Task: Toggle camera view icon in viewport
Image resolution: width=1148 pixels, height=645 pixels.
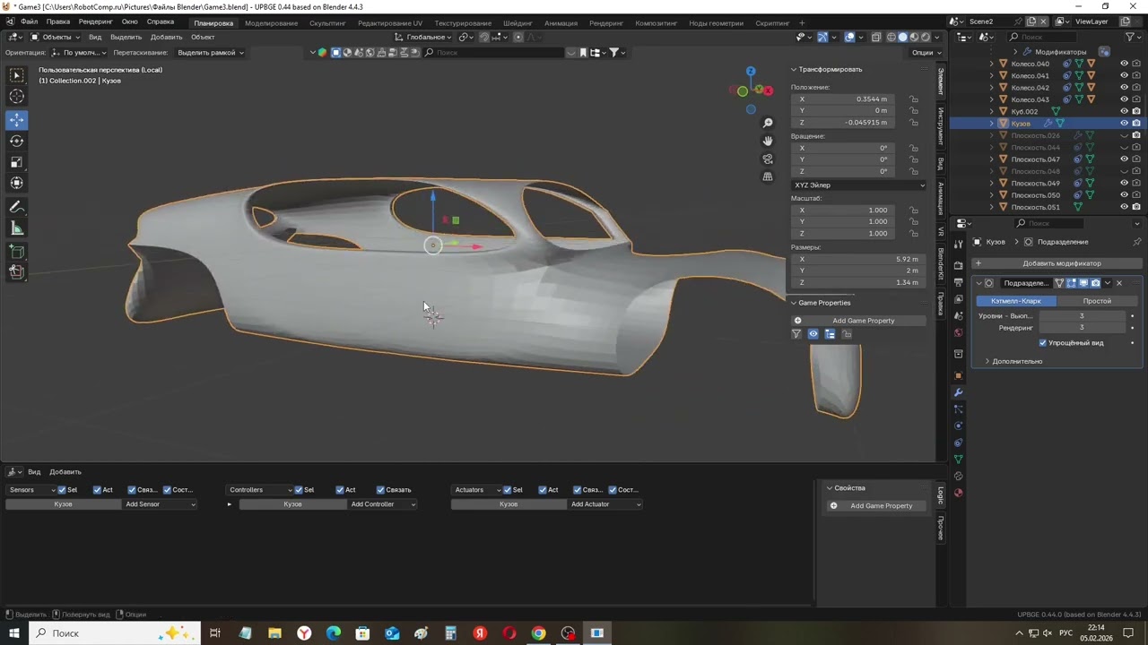Action: pos(768,159)
